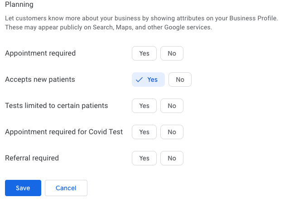This screenshot has width=284, height=202.
Task: Click the Appointment required label
Action: (40, 53)
